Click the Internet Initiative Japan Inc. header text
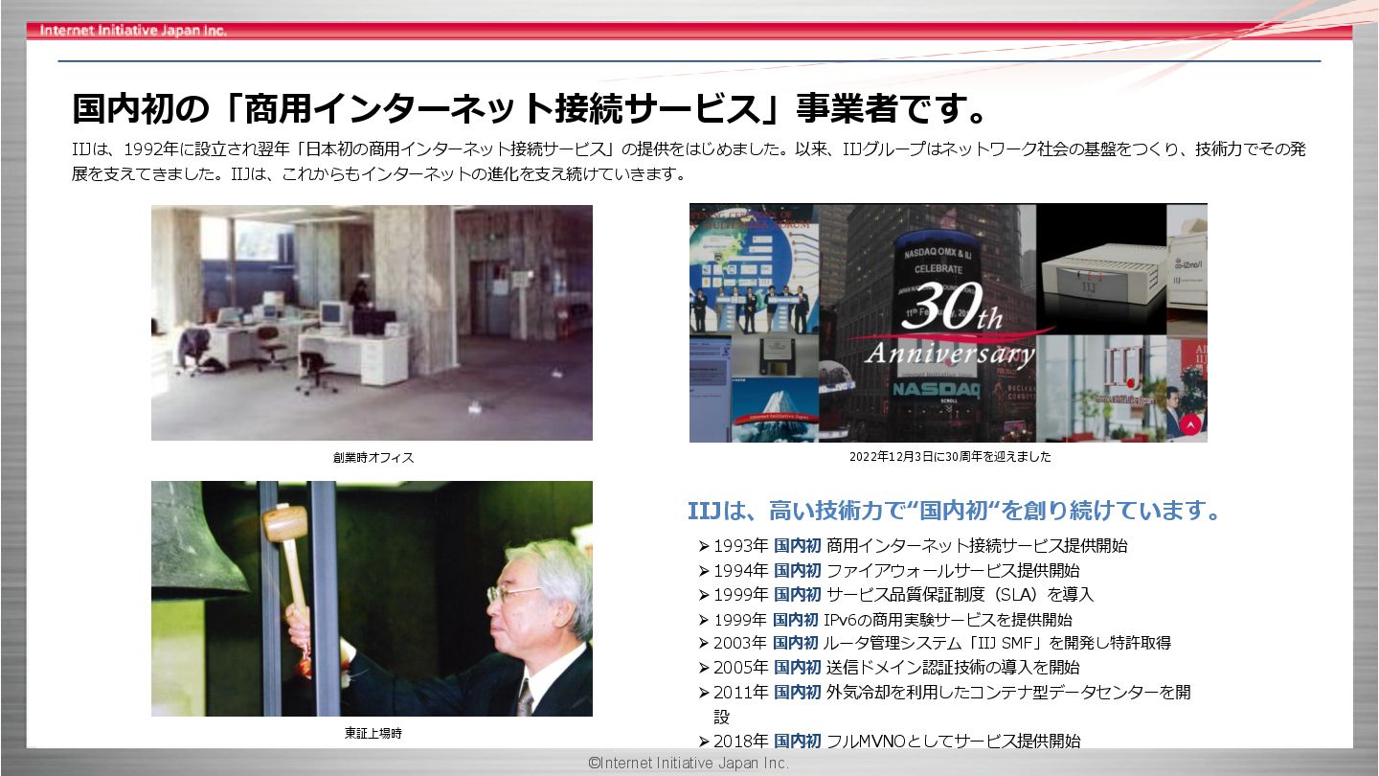Viewport: 1379px width, 776px height. coord(133,31)
